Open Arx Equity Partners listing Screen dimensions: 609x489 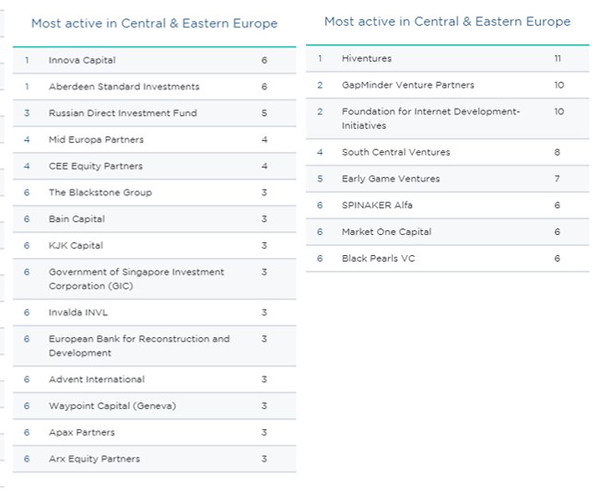coord(154,459)
